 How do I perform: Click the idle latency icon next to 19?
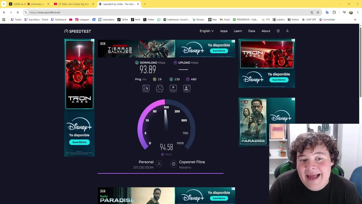[x=154, y=79]
